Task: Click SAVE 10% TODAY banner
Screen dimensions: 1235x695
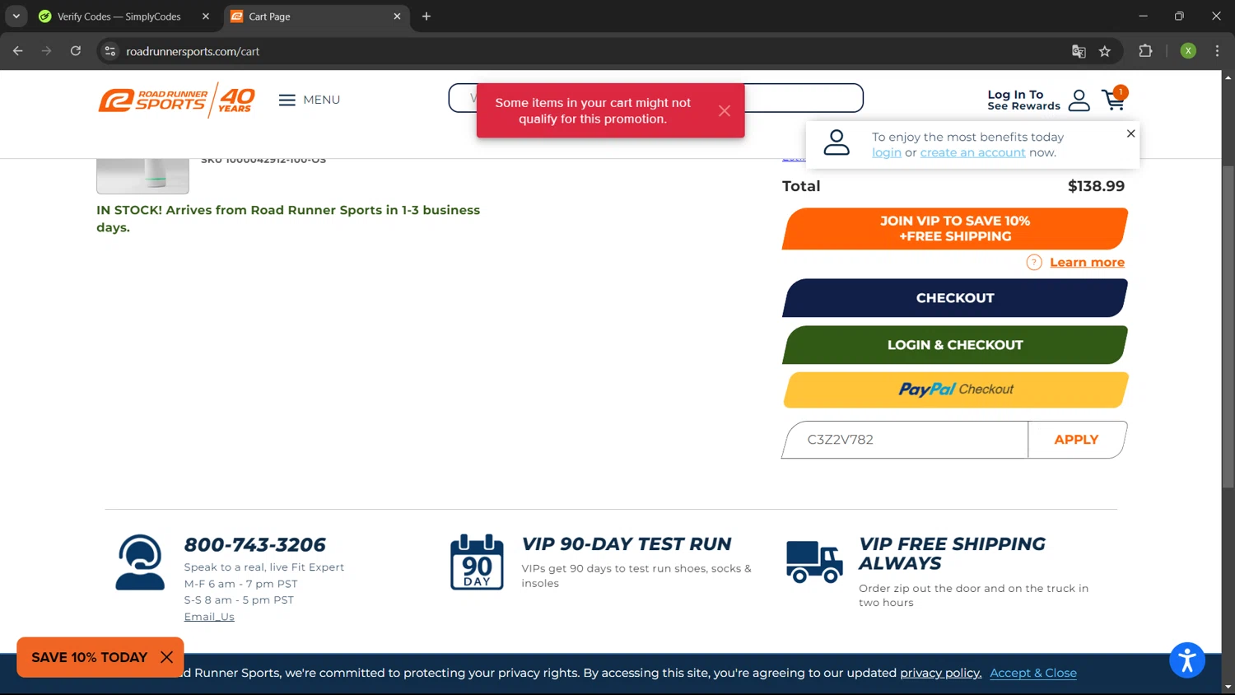Action: pyautogui.click(x=89, y=657)
